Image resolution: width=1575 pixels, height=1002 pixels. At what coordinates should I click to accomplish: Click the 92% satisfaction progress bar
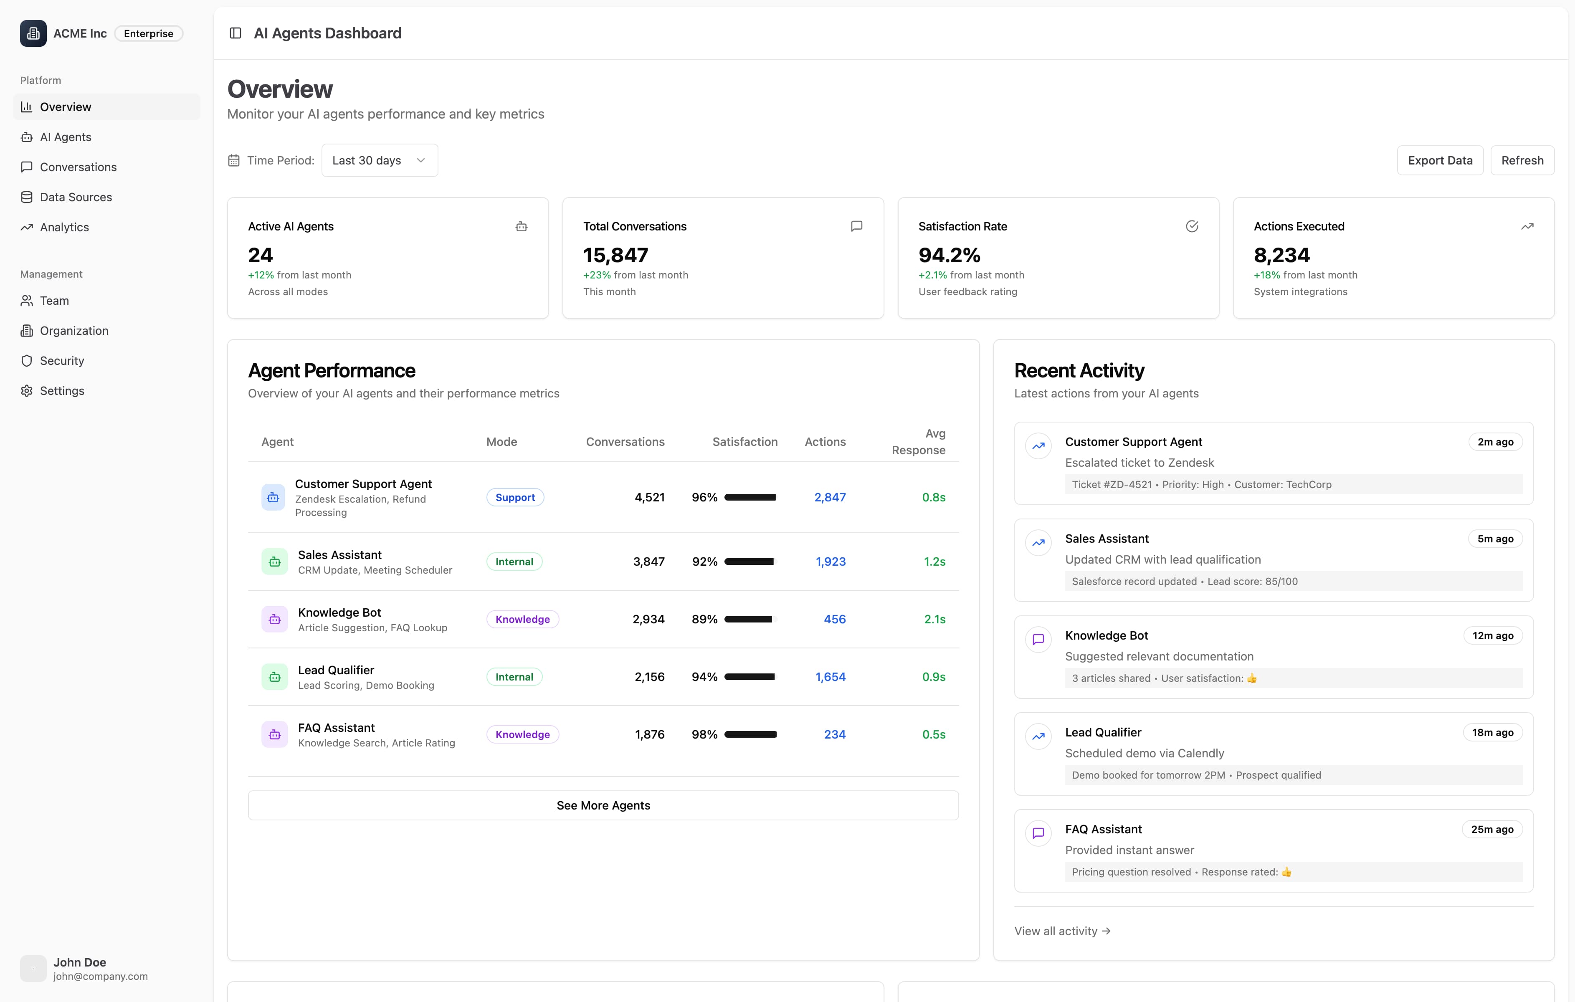pyautogui.click(x=751, y=562)
